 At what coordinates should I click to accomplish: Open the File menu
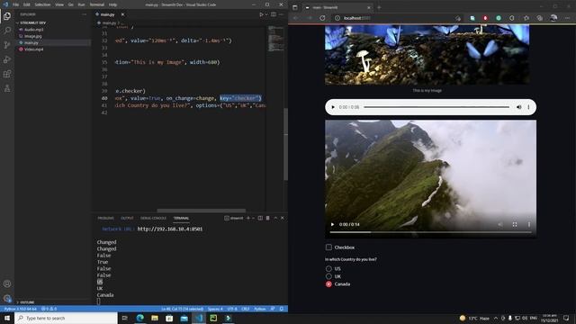pyautogui.click(x=16, y=4)
